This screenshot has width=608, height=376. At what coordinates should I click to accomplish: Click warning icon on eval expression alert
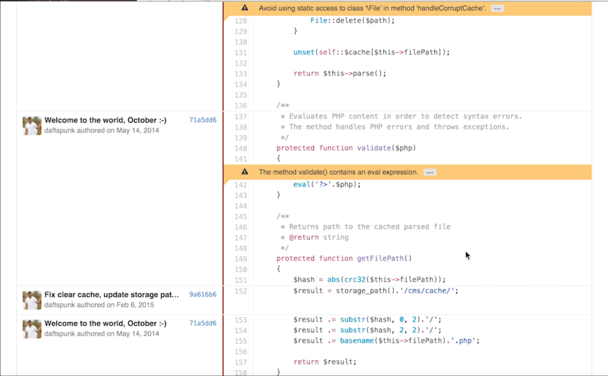(x=245, y=172)
